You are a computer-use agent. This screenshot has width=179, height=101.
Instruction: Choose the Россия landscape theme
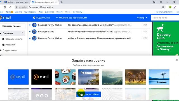pyautogui.click(x=89, y=77)
